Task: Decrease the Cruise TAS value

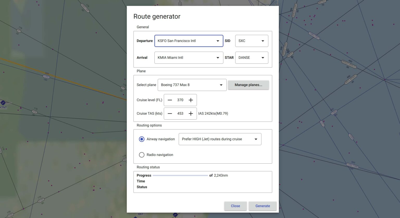Action: point(170,114)
